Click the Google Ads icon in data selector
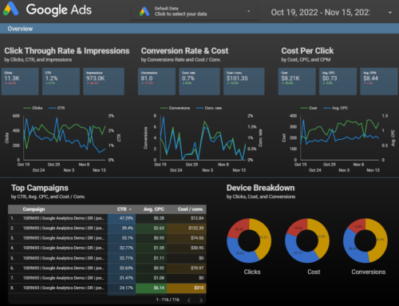Image resolution: width=399 pixels, height=306 pixels. pyautogui.click(x=144, y=11)
